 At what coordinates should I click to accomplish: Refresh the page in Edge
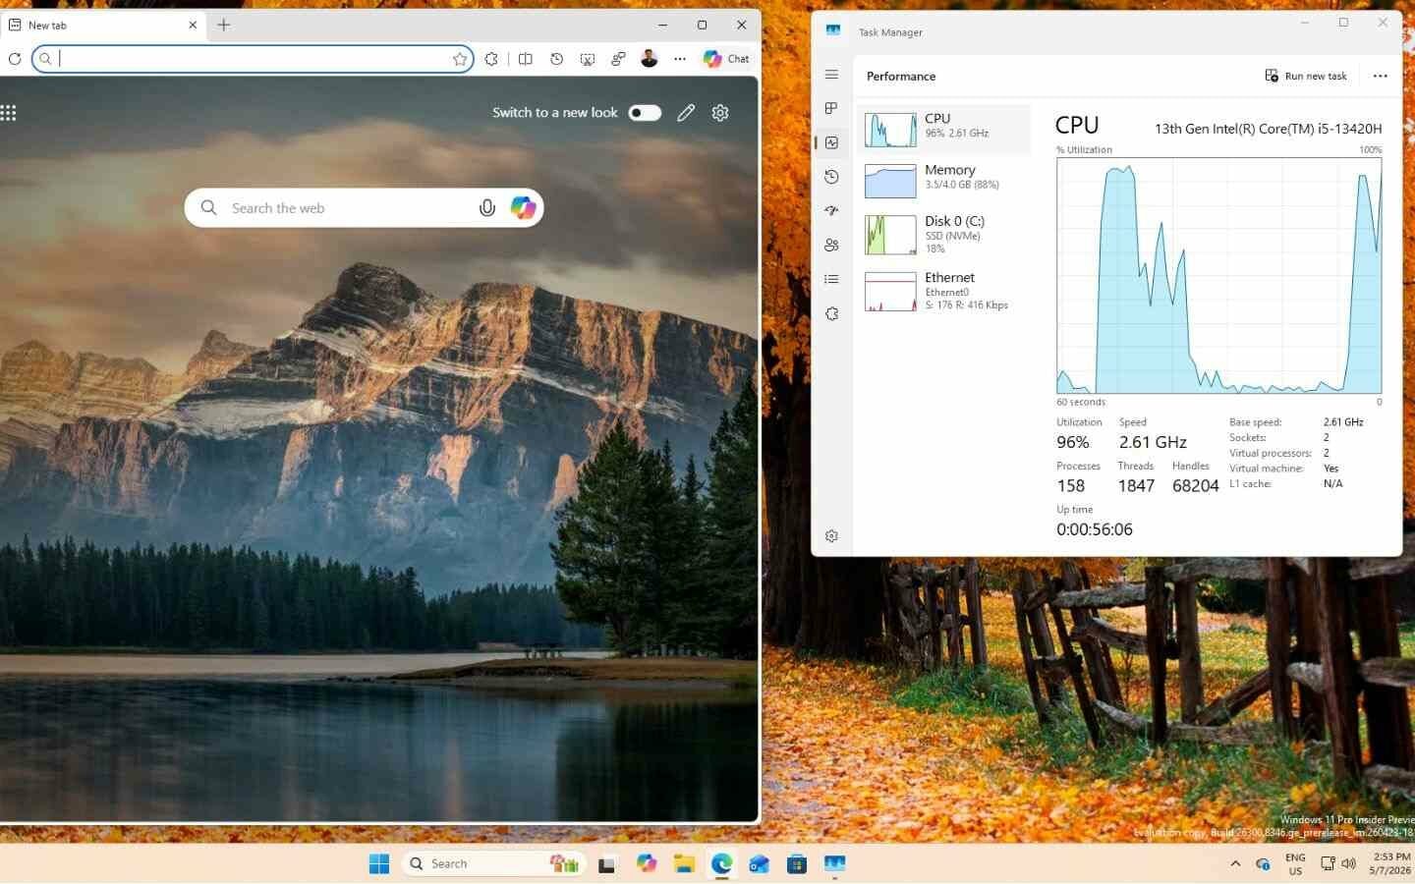15,59
